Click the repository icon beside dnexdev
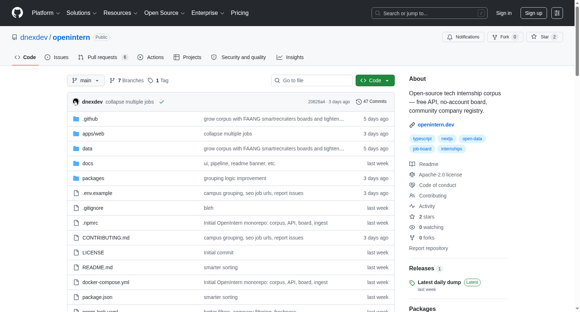Viewport: 580px width, 312px height. pyautogui.click(x=14, y=37)
